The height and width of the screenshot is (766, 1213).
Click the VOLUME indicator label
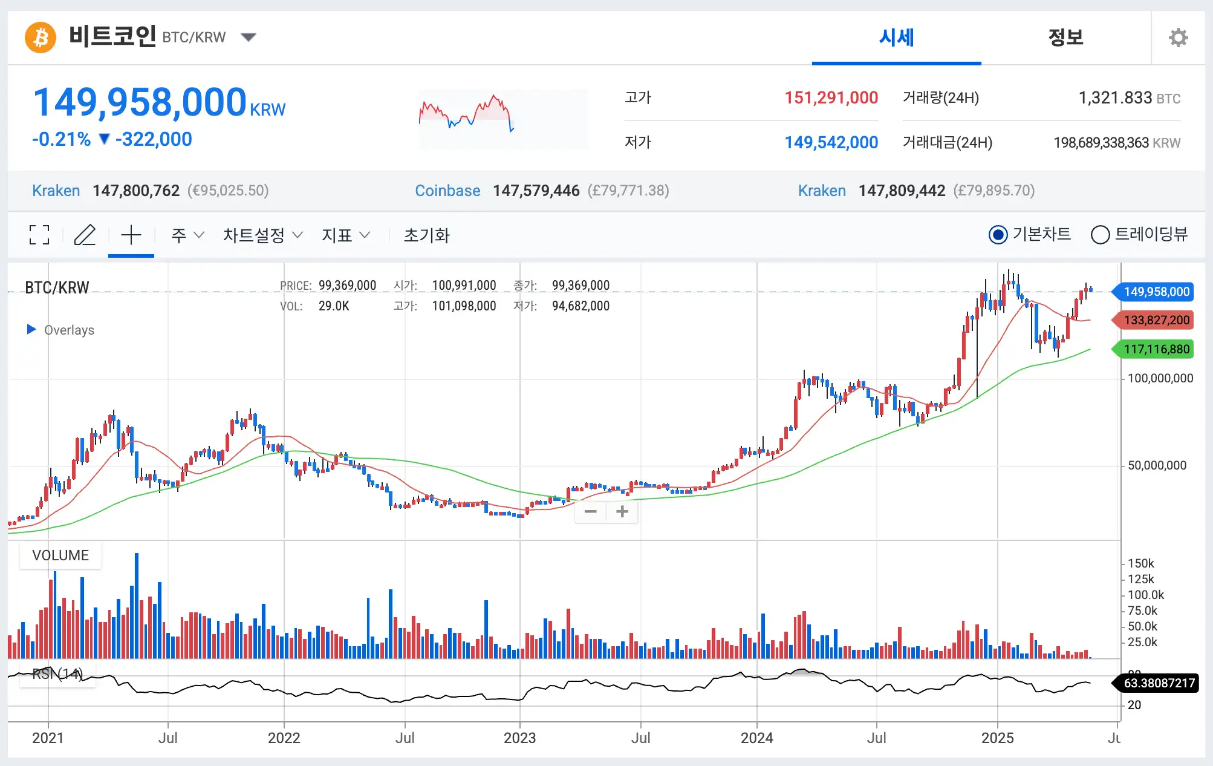click(x=60, y=555)
